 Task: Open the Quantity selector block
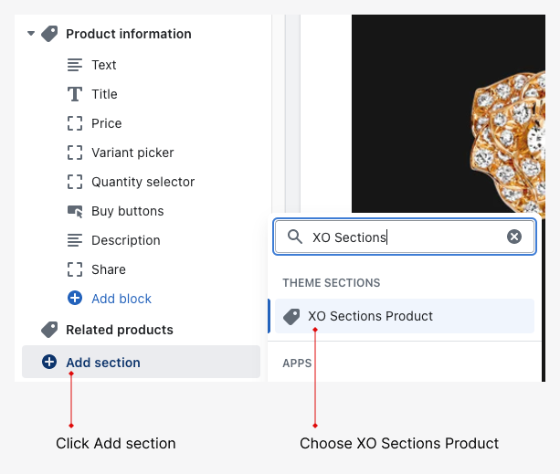[x=143, y=182]
